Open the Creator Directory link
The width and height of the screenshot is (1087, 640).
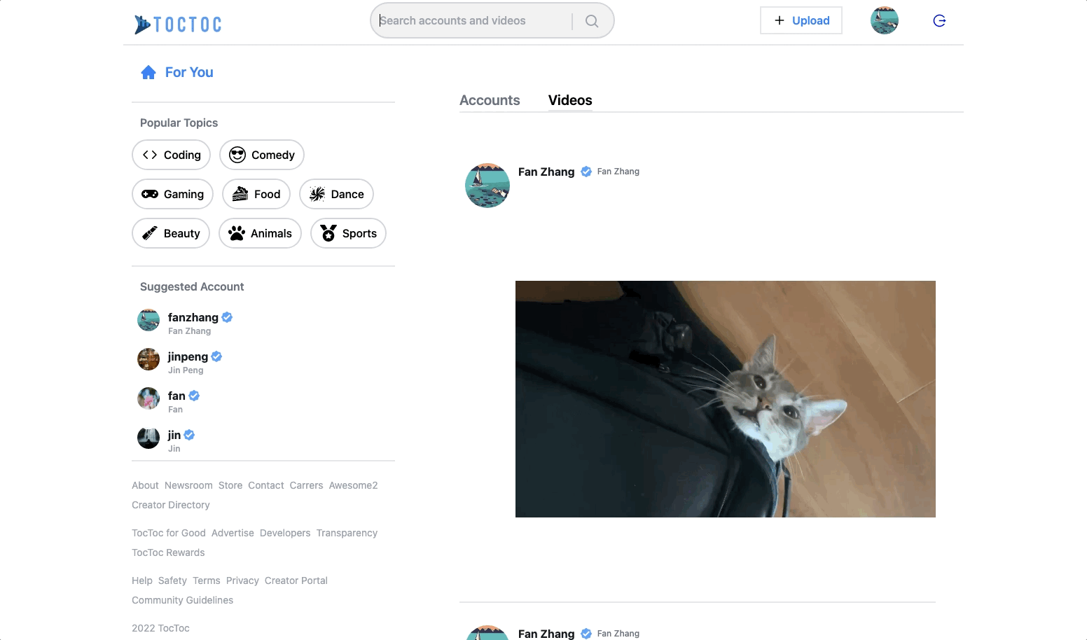(170, 505)
